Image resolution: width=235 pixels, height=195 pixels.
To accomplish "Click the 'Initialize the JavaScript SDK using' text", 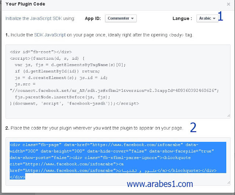I will [40, 19].
